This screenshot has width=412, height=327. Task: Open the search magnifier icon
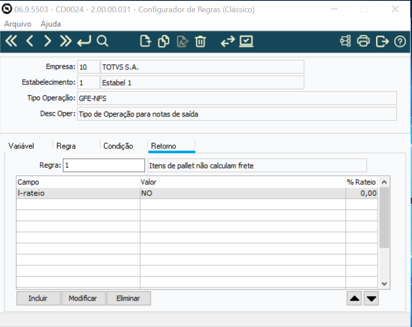click(102, 41)
